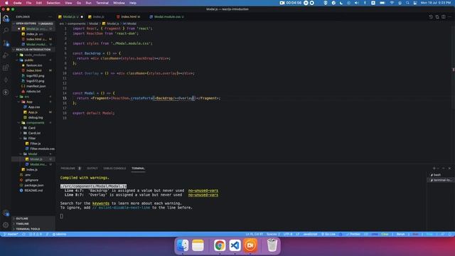Open App.css in the explorer
The height and width of the screenshot is (256, 455).
(33, 107)
